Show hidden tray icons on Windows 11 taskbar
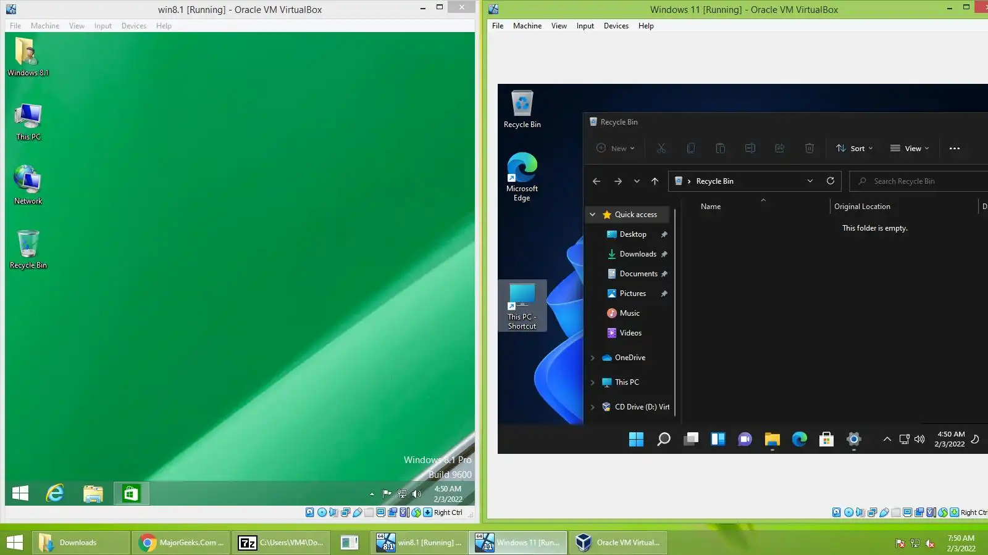 [887, 439]
